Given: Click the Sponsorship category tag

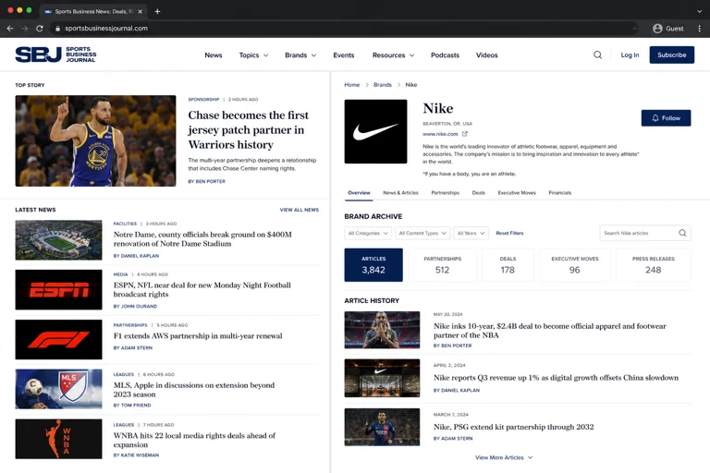Looking at the screenshot, I should pos(203,99).
